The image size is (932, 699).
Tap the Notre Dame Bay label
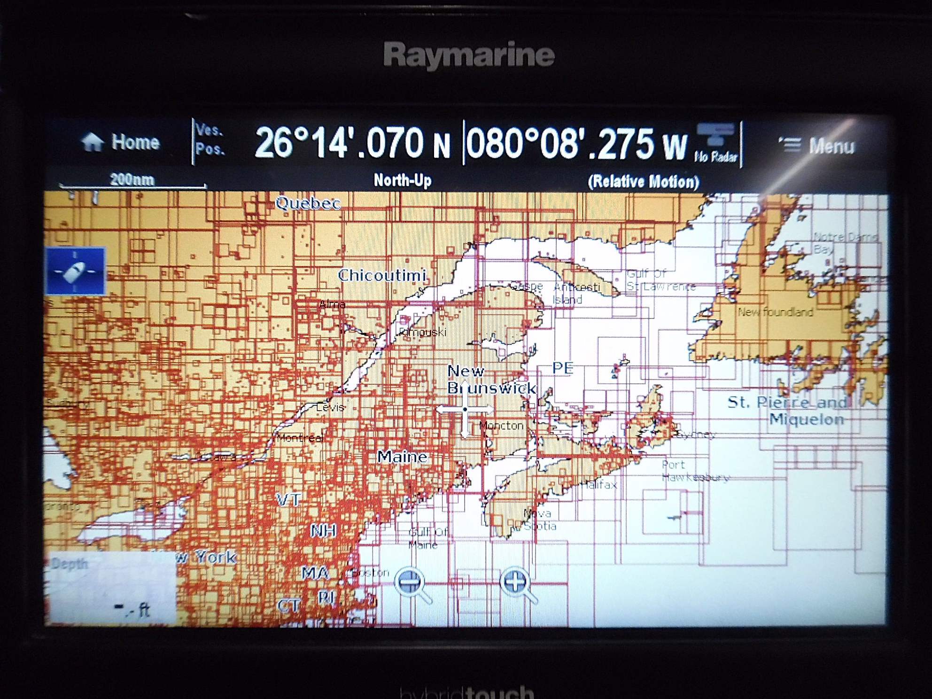point(845,243)
